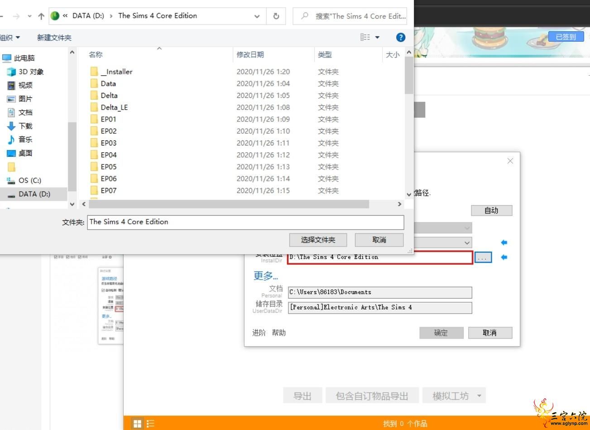Click the blue arrow beside browse button

[504, 257]
